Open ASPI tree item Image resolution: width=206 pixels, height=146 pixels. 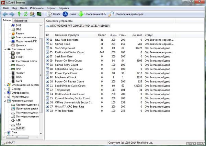coord(19,120)
